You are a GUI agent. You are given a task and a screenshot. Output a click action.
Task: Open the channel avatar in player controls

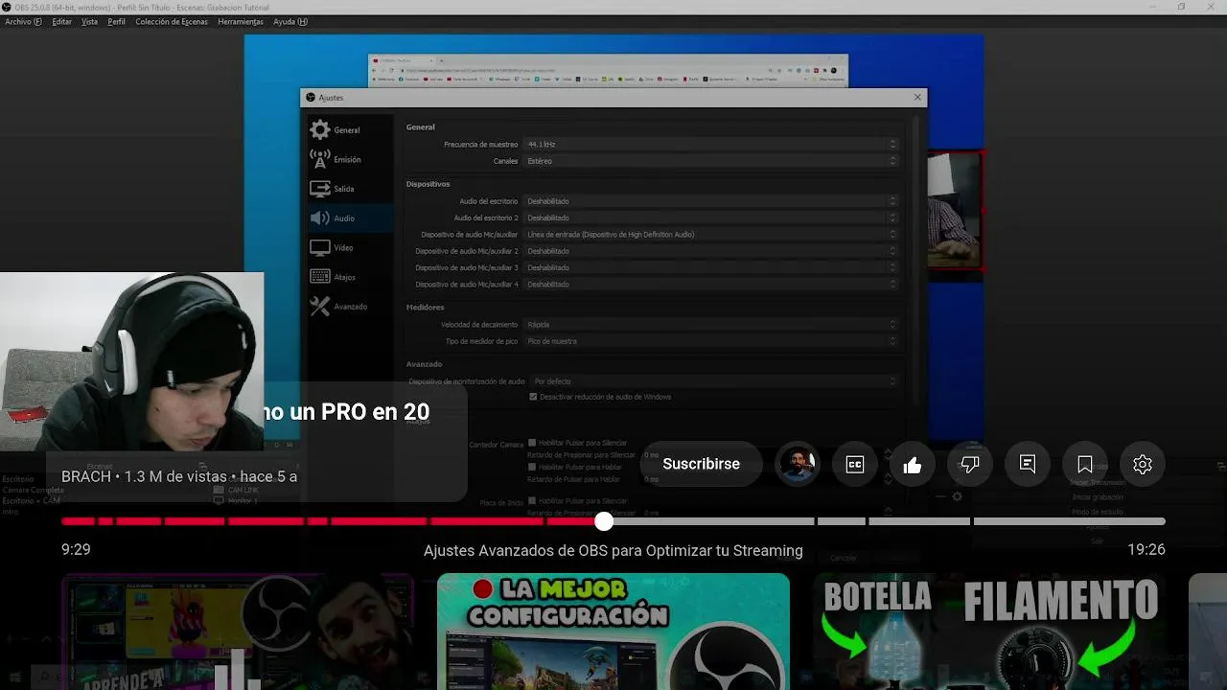click(798, 464)
